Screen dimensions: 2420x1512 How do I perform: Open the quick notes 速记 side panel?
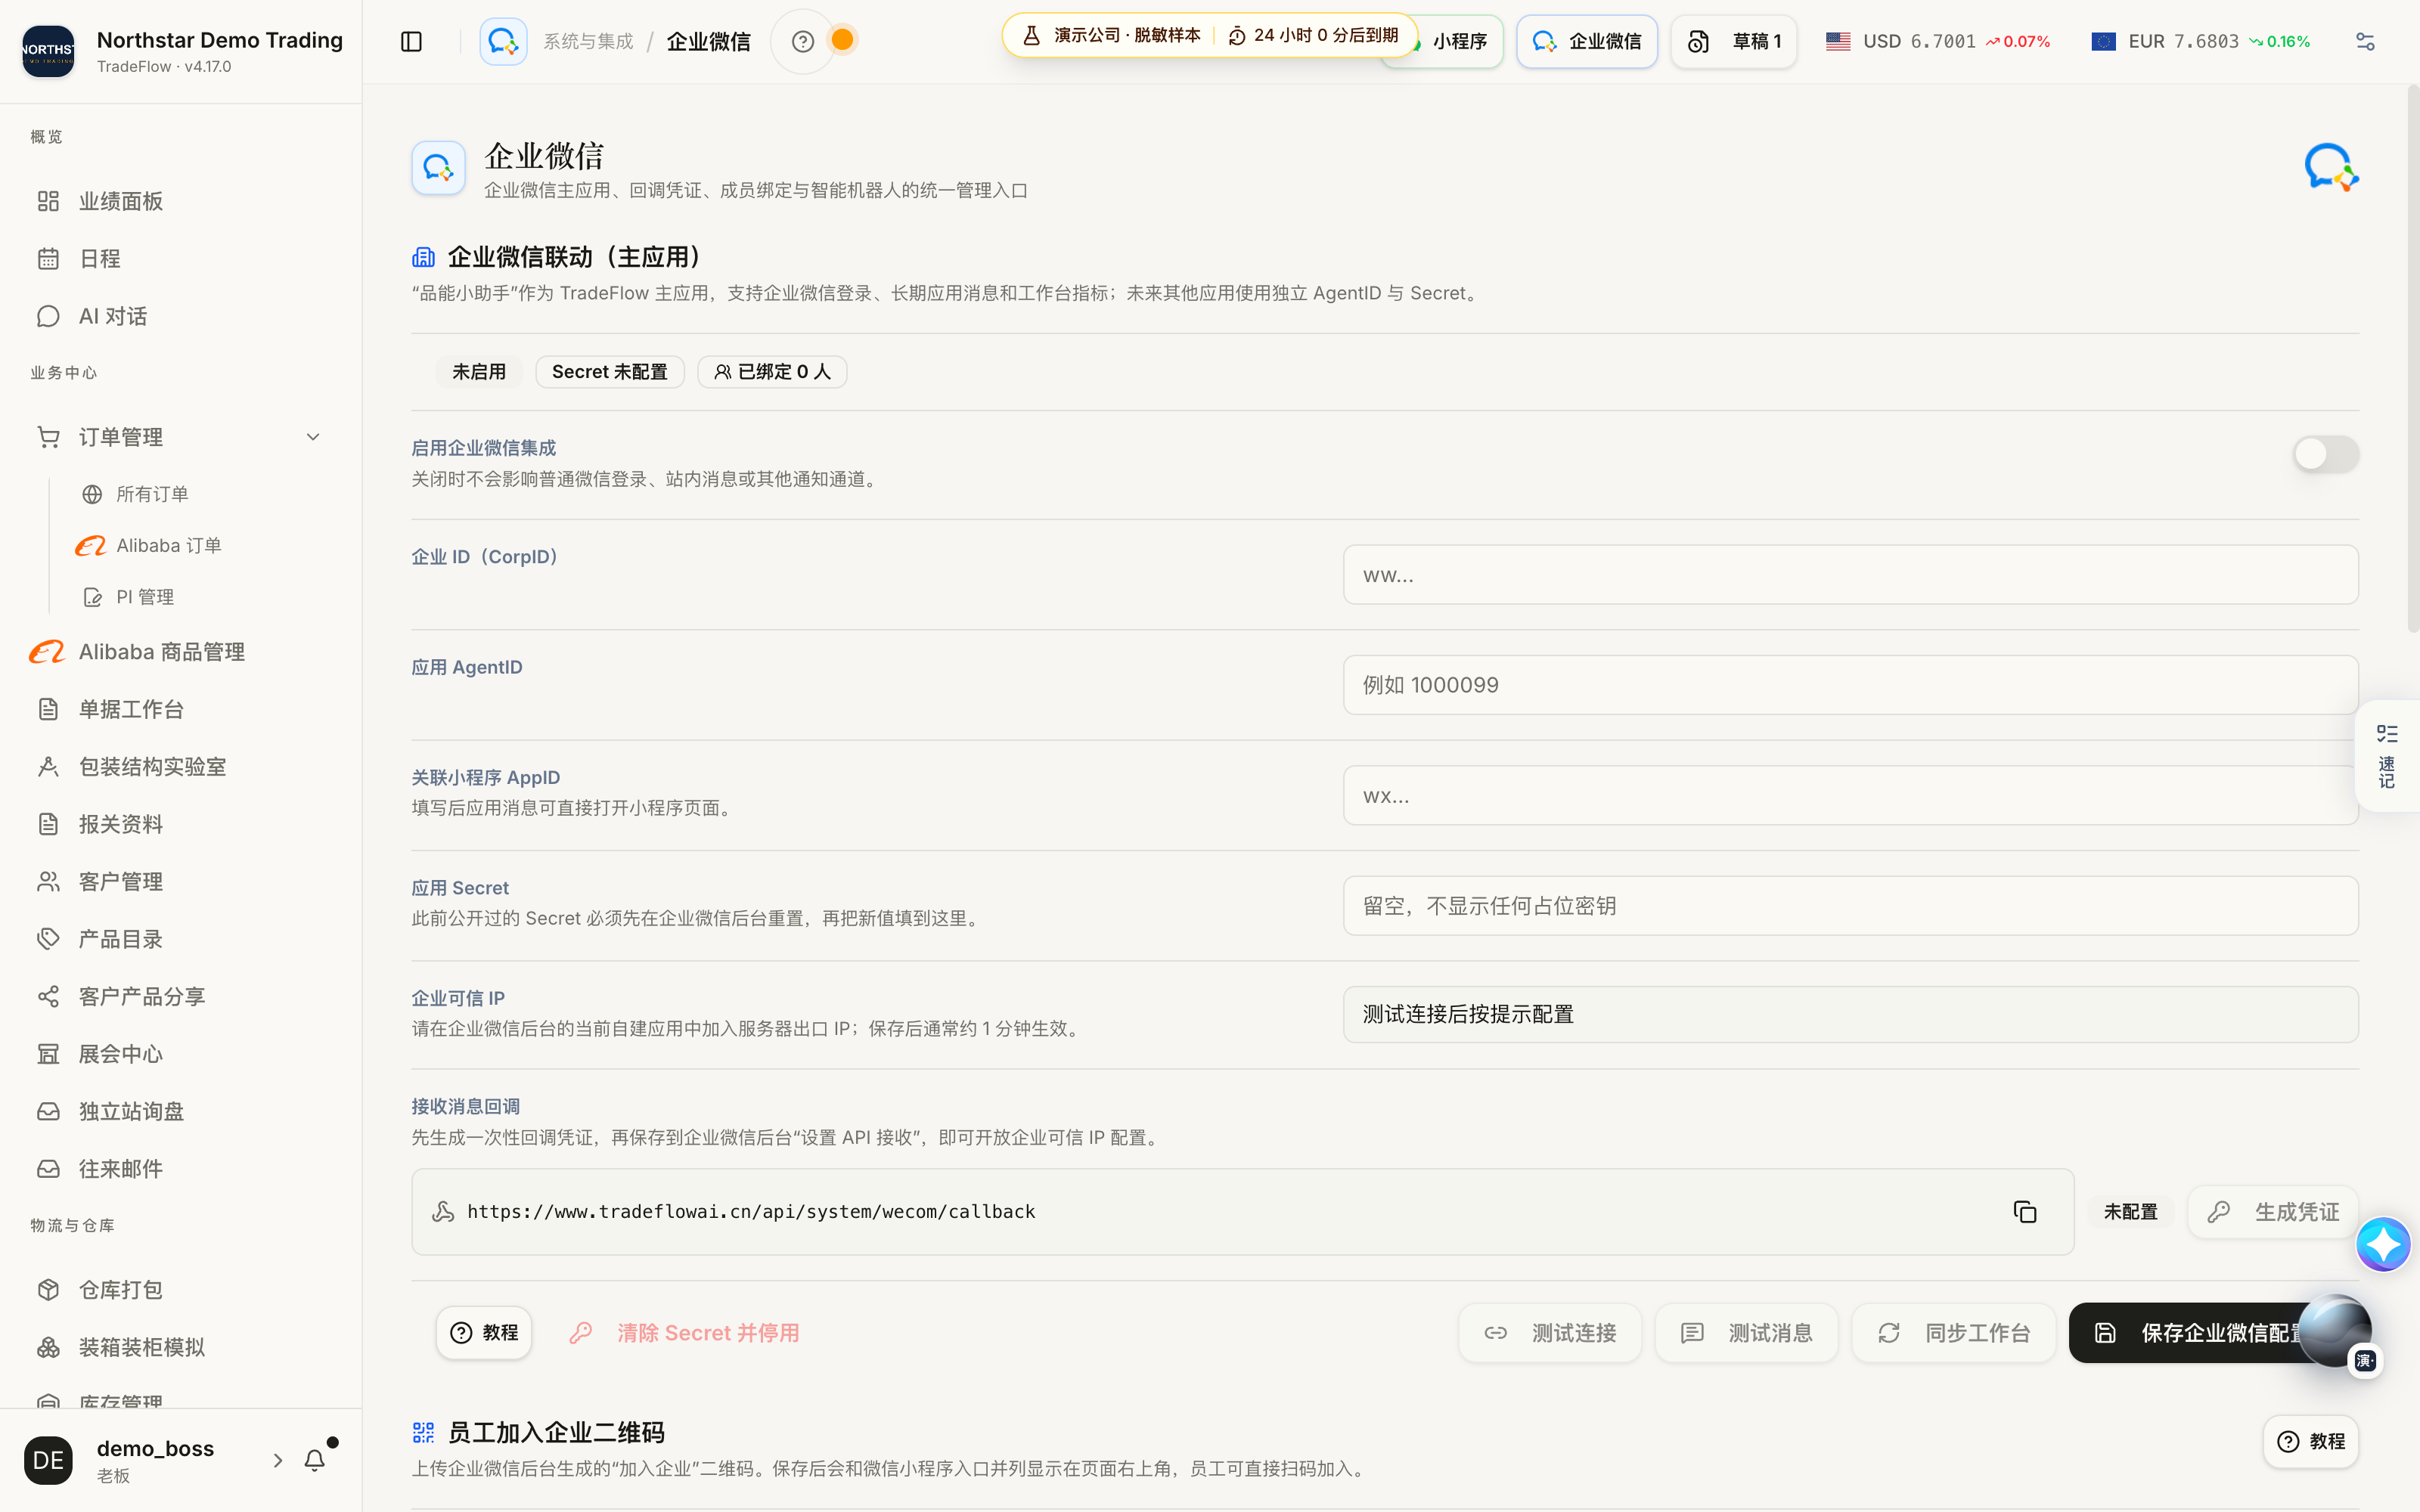(2387, 756)
